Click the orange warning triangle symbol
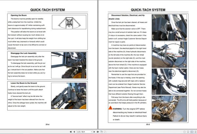Viewport: 197px width, 134px height. coord(110,108)
